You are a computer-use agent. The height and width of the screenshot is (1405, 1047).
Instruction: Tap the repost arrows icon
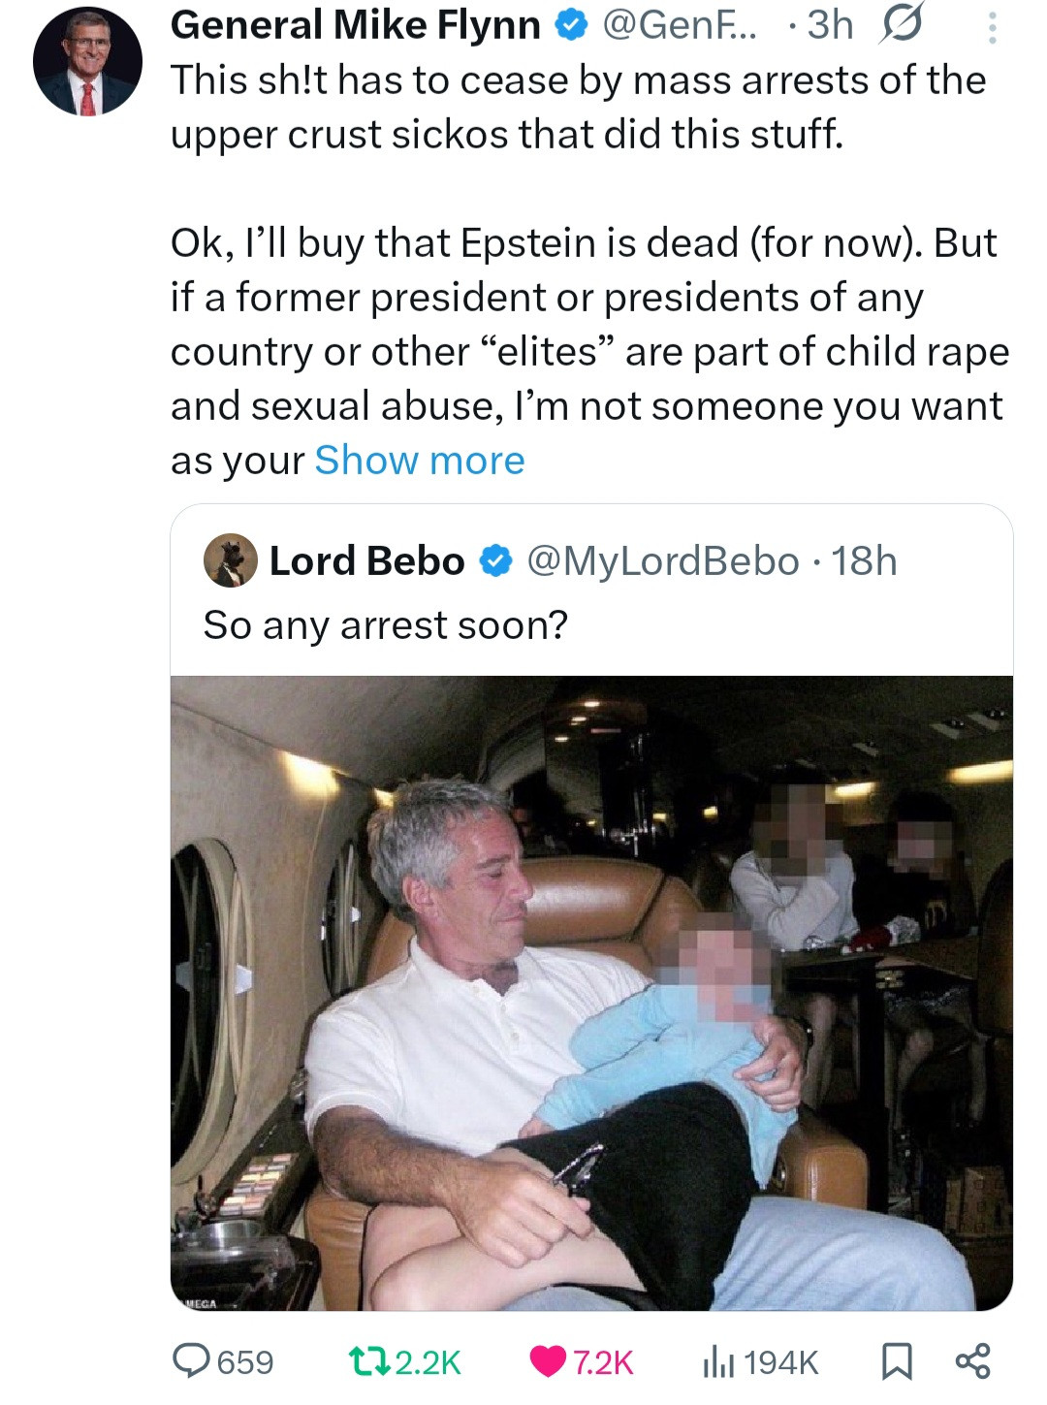coord(368,1360)
